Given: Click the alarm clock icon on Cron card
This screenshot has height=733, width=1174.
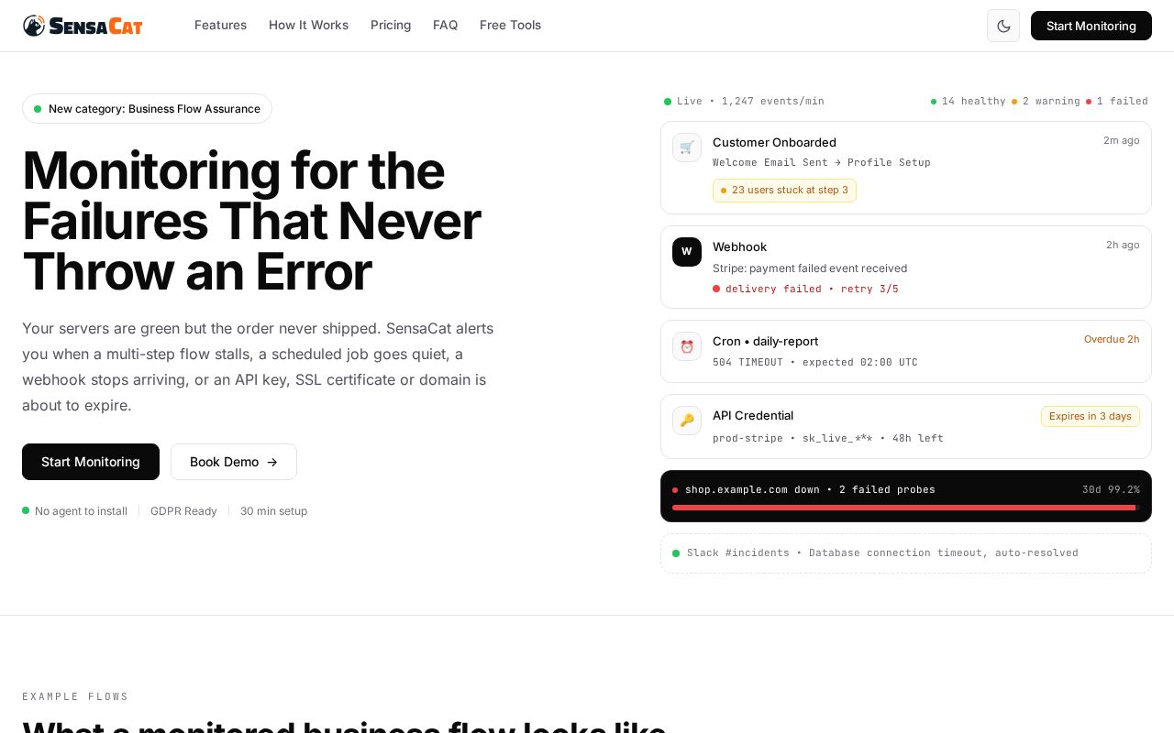Looking at the screenshot, I should (687, 346).
